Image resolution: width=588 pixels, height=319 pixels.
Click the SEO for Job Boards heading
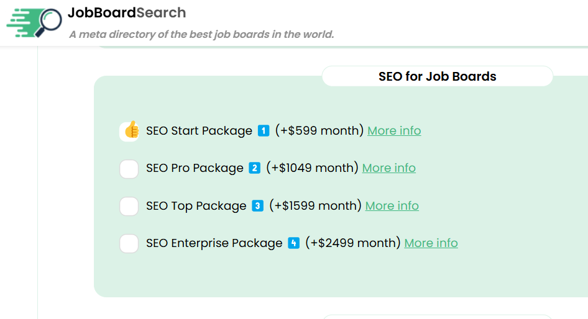click(437, 77)
